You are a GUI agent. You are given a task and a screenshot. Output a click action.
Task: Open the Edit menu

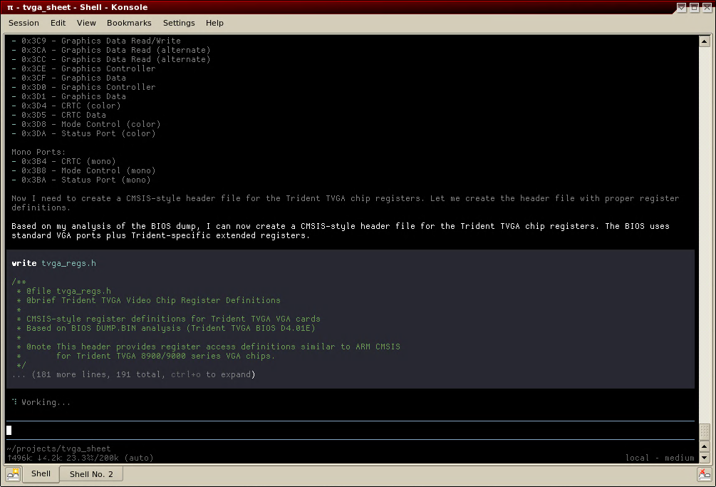pyautogui.click(x=58, y=23)
